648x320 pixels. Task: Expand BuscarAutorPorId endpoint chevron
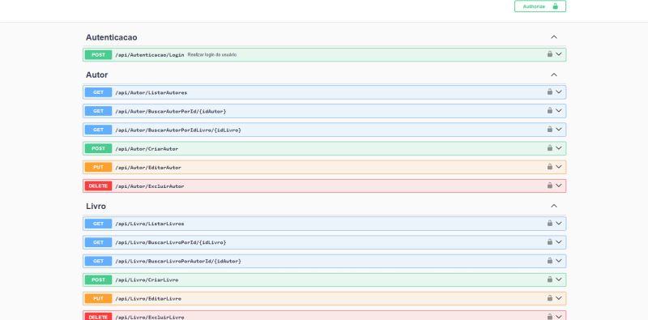pos(559,110)
